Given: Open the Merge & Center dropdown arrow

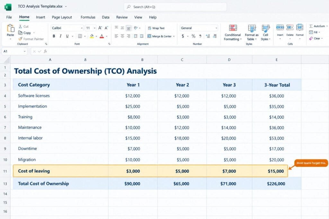Looking at the screenshot, I should pos(174,37).
